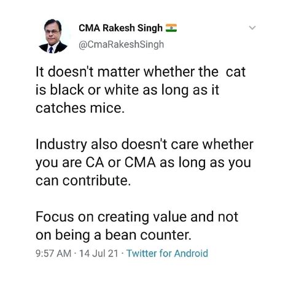Open Rakesh Singh's profile picture

point(53,36)
